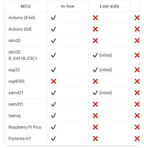Click the In-line checkmark for Arduino (8-bit)
This screenshot has width=144, height=148.
coord(53,18)
